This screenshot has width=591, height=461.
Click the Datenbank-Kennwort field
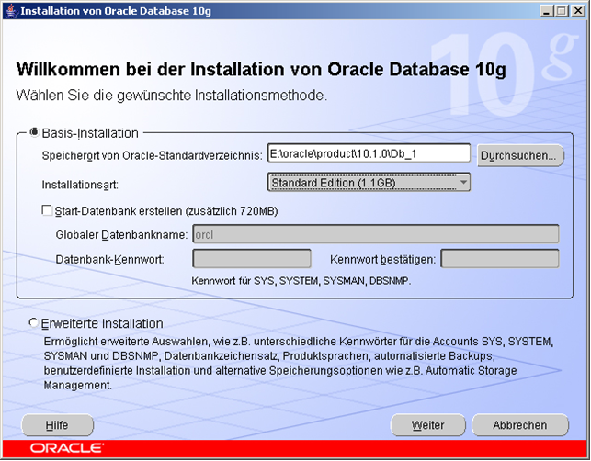[x=252, y=259]
